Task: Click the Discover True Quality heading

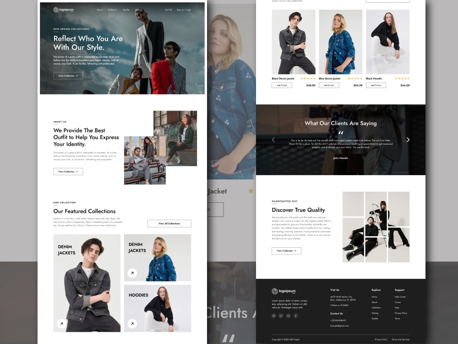Action: tap(298, 210)
